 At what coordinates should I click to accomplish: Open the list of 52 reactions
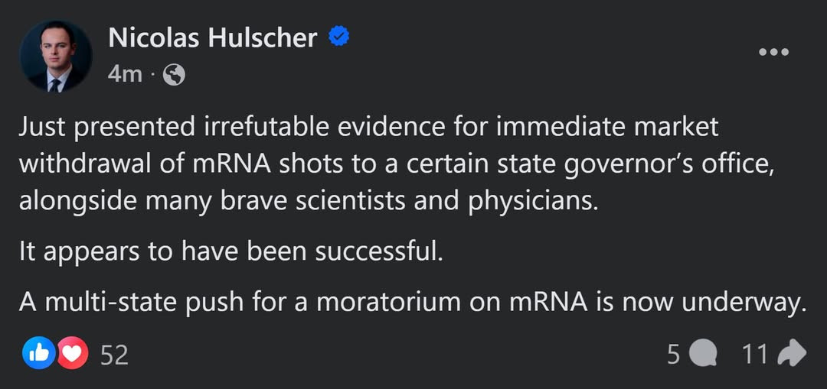(x=114, y=354)
